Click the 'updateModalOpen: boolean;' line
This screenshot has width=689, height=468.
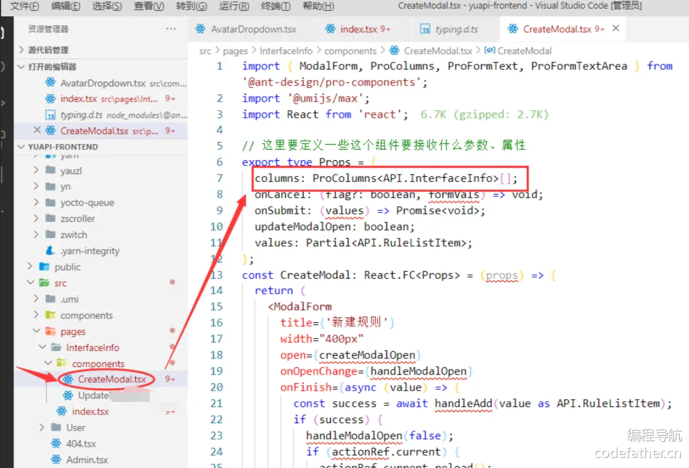[334, 227]
